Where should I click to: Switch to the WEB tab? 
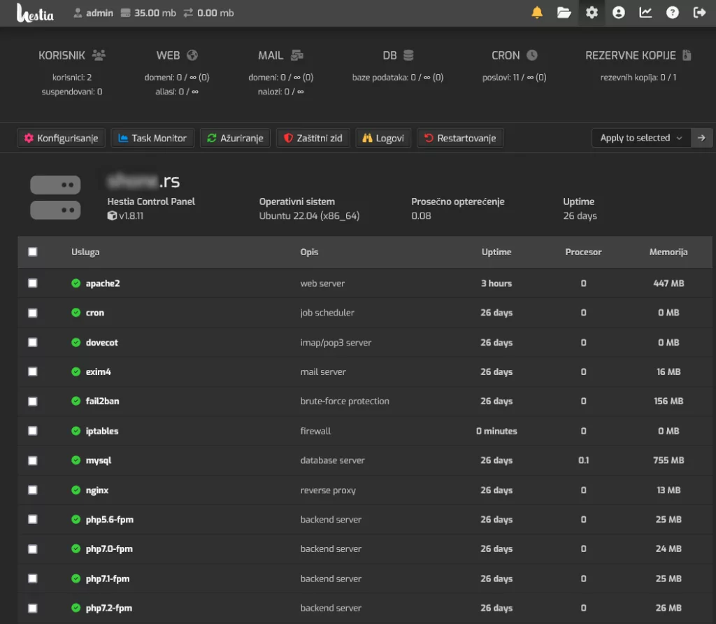coord(177,55)
